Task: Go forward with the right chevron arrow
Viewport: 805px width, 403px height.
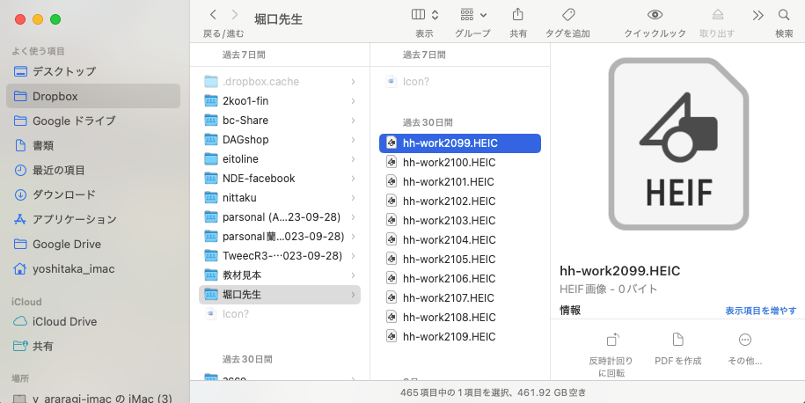Action: click(235, 14)
